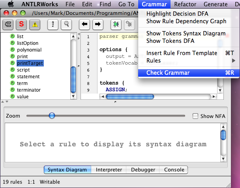Choose Check Grammar menu item
The height and width of the screenshot is (188, 240).
point(189,73)
